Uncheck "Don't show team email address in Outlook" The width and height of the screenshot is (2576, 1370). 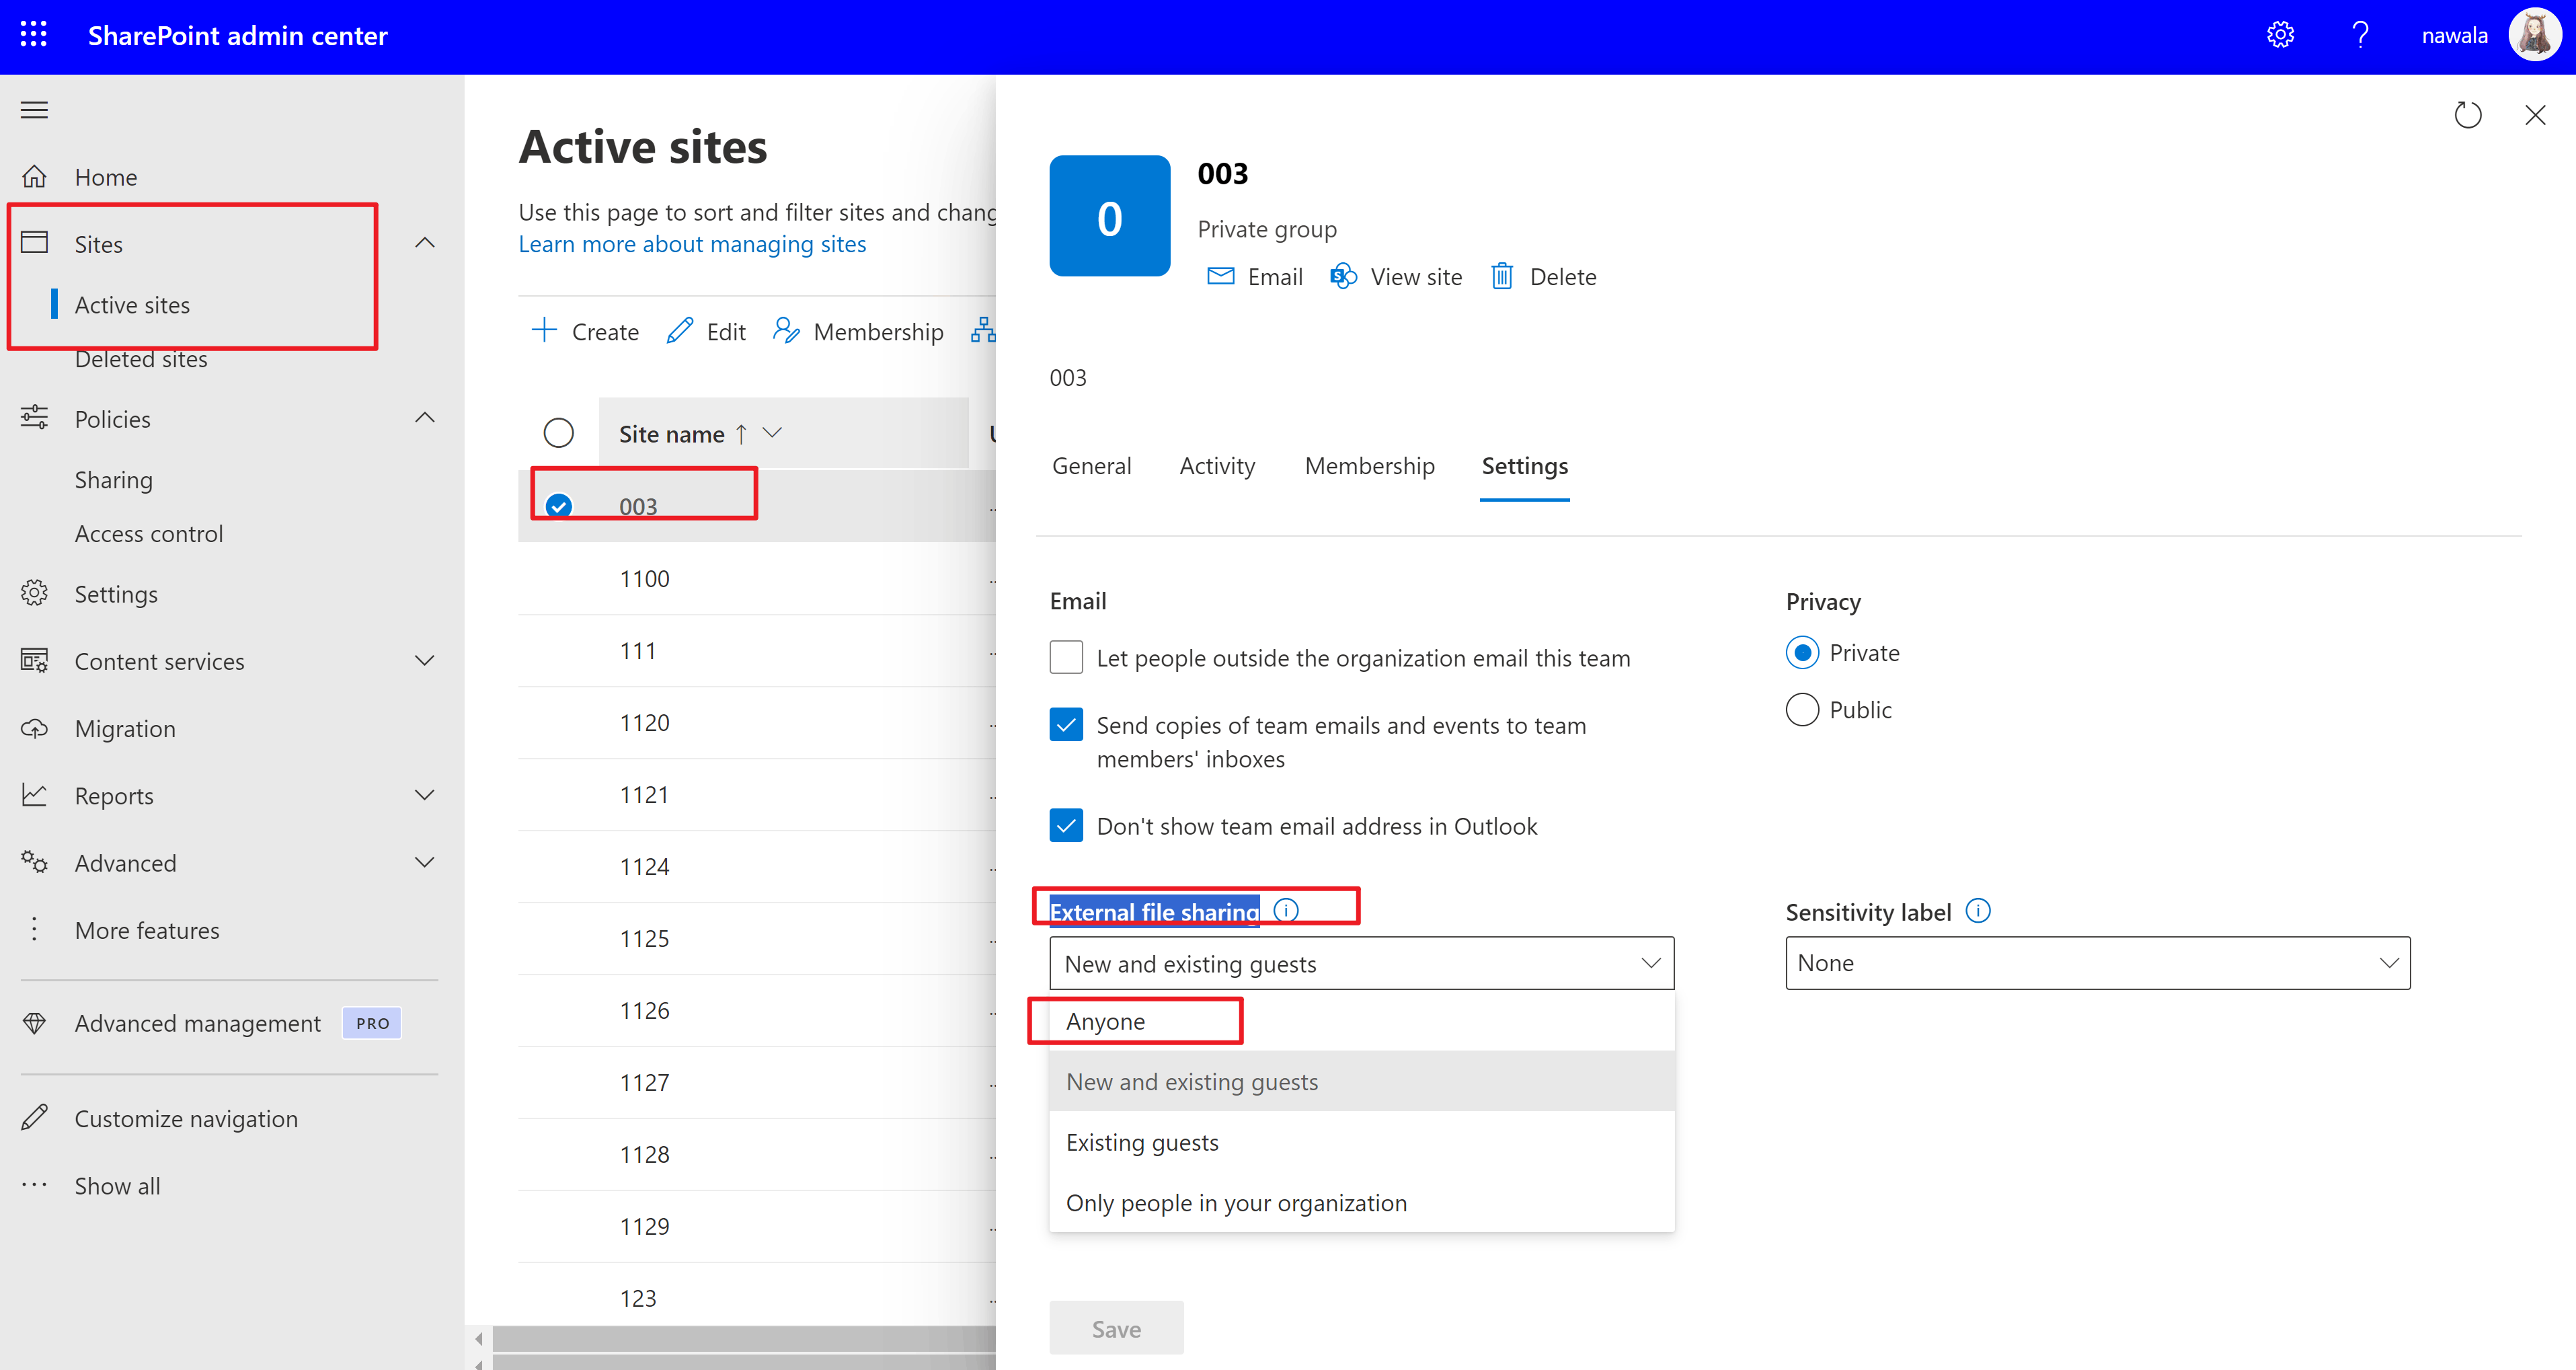pos(1066,825)
